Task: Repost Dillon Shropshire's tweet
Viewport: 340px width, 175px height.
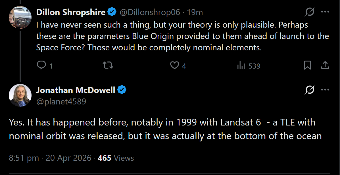Action: pyautogui.click(x=108, y=66)
